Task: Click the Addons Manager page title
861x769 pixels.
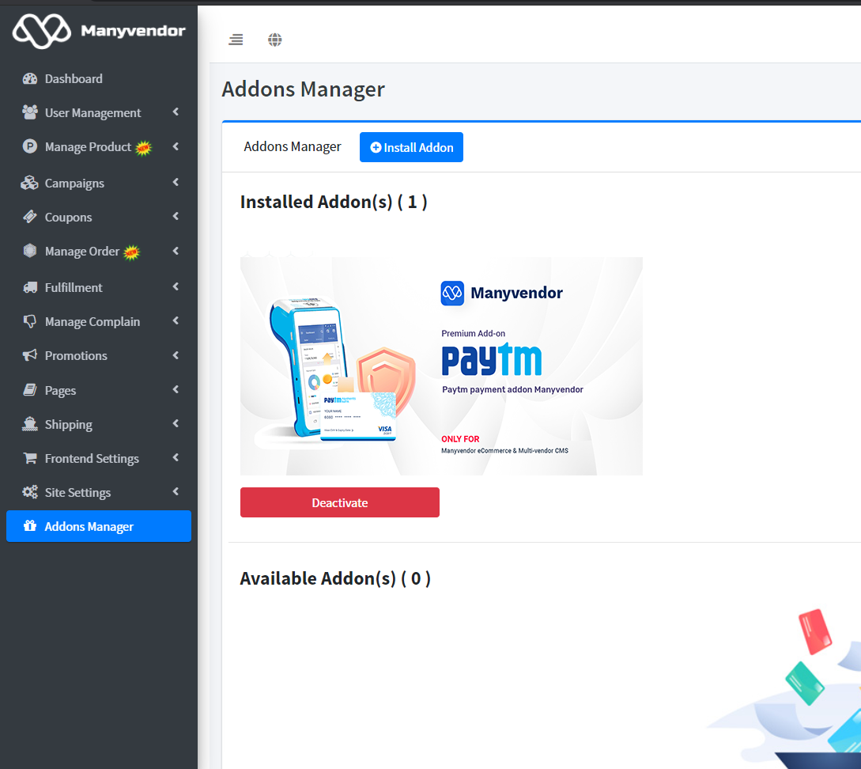Action: tap(303, 89)
